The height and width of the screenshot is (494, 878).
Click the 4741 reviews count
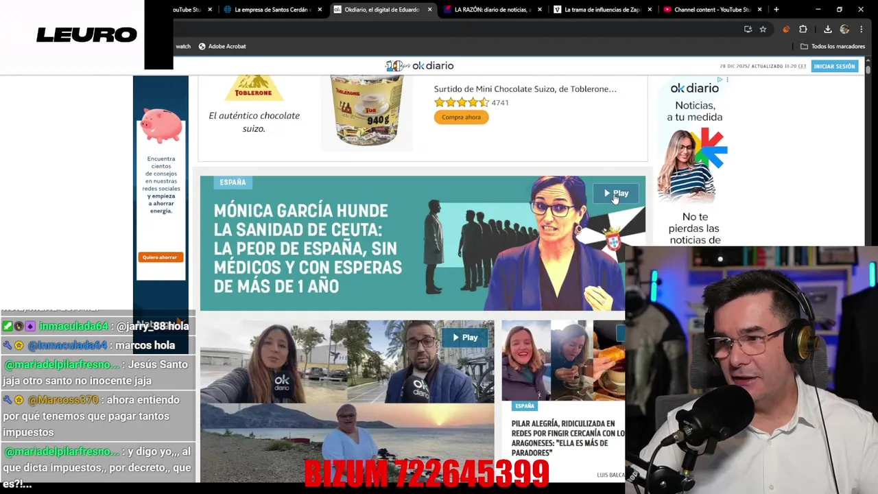pos(500,103)
